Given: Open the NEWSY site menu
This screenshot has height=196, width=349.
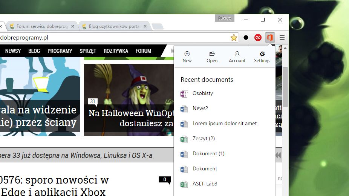Looking at the screenshot, I should pos(13,51).
